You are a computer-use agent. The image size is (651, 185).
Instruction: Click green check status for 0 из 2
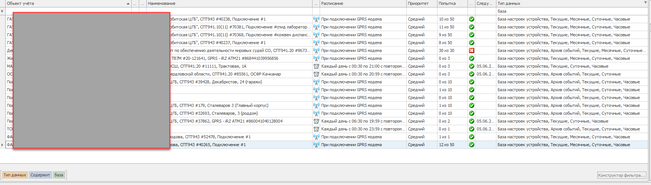click(x=472, y=121)
